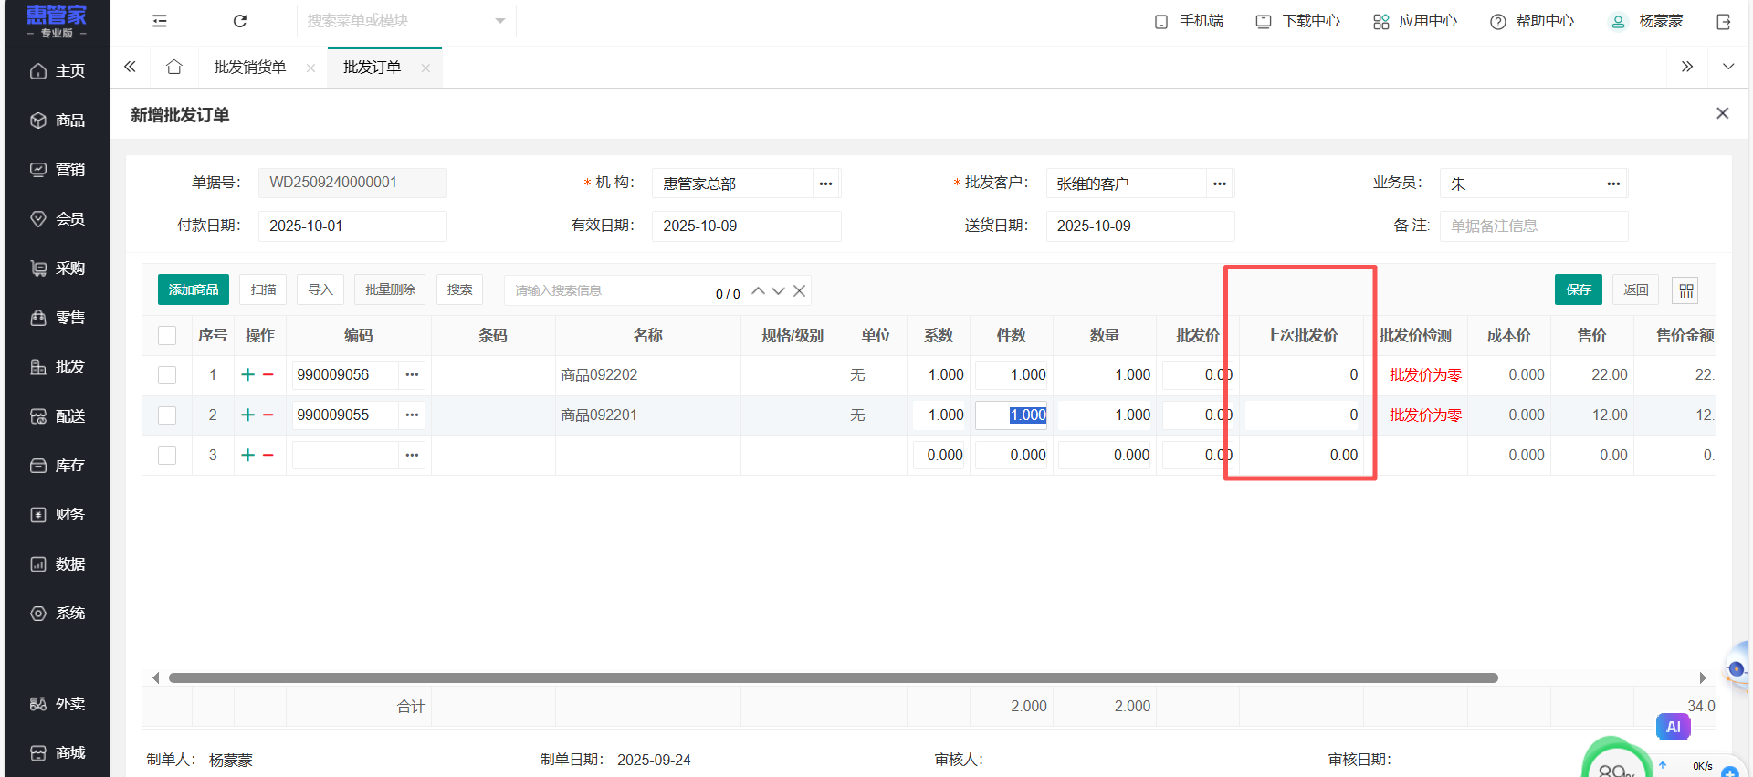Toggle the sidebar collapse menu icon
Screen dimensions: 1753x777
tap(160, 21)
